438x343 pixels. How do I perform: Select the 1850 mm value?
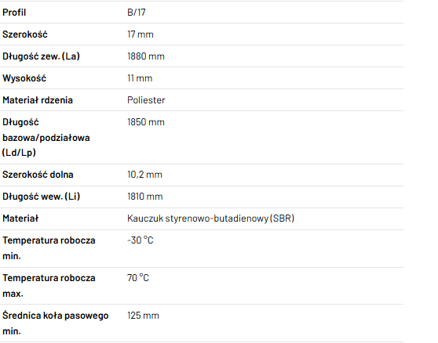[x=146, y=122]
